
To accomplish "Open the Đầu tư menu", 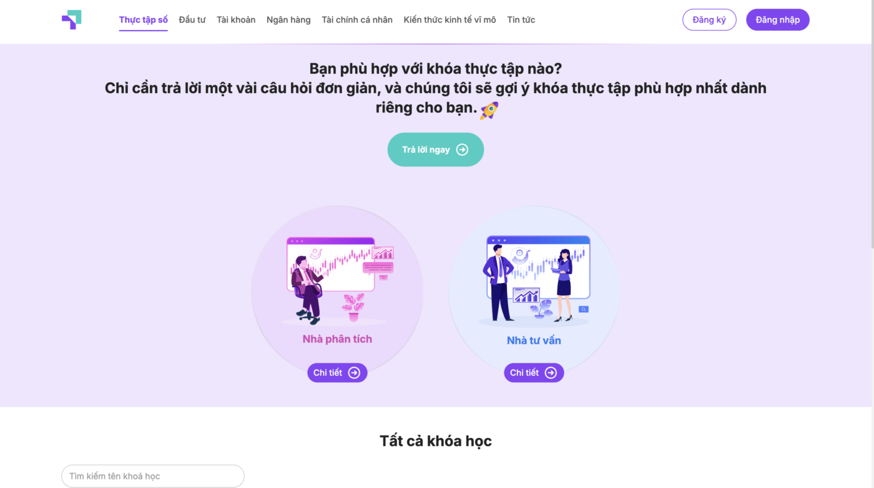I will tap(192, 20).
